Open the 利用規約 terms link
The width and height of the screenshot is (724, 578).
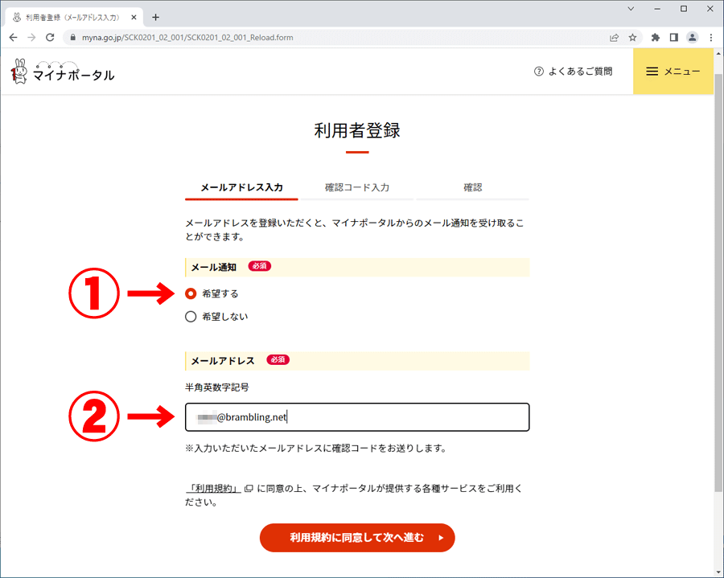click(214, 489)
